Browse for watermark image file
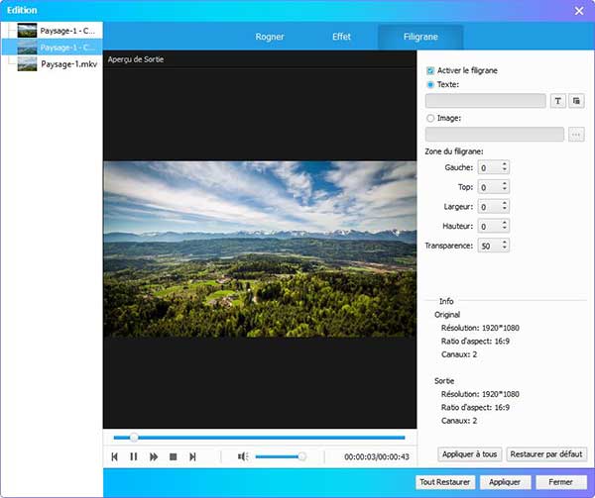595x498 pixels. coord(577,134)
